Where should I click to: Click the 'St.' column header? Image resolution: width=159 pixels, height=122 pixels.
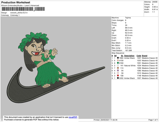pos(122,56)
